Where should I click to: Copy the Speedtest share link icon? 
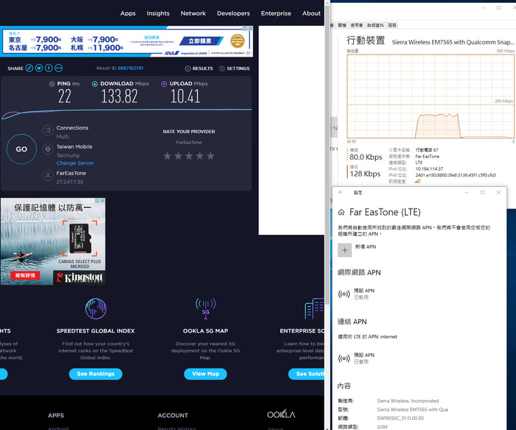point(29,68)
